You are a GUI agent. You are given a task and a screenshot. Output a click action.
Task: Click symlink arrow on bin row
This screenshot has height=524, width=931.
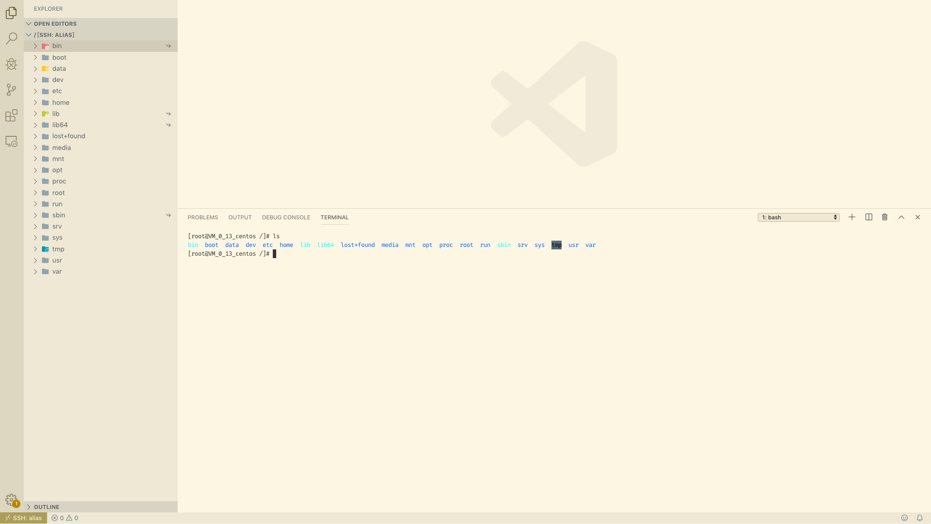click(168, 46)
